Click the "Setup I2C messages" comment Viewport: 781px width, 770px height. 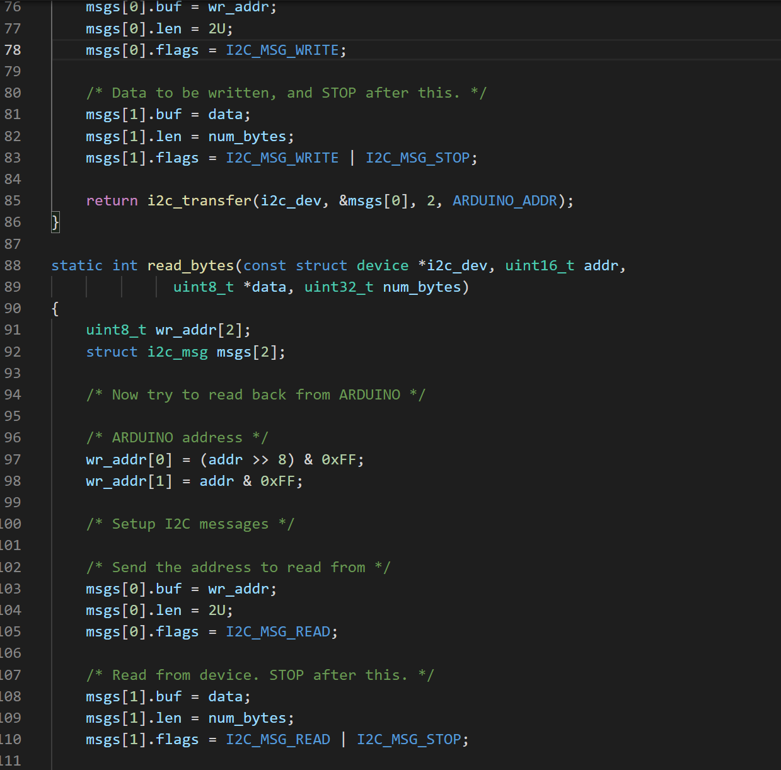pyautogui.click(x=190, y=524)
